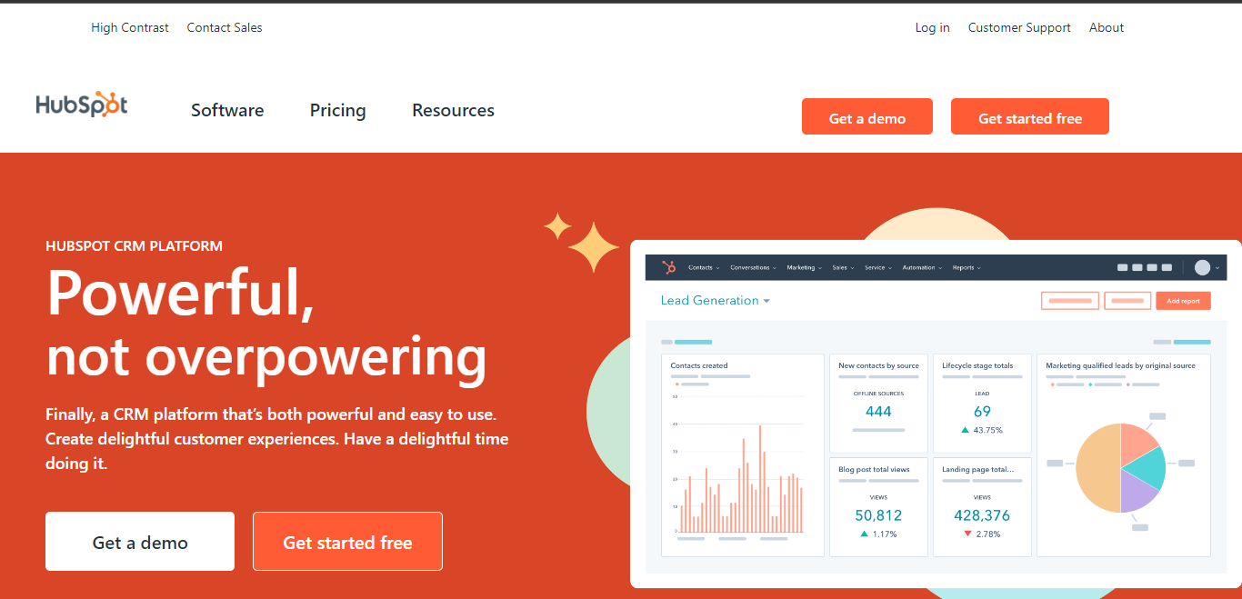Click the Log in link
1242x599 pixels.
tap(932, 28)
